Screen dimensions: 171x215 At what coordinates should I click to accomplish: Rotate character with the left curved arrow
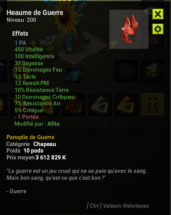click(33, 44)
